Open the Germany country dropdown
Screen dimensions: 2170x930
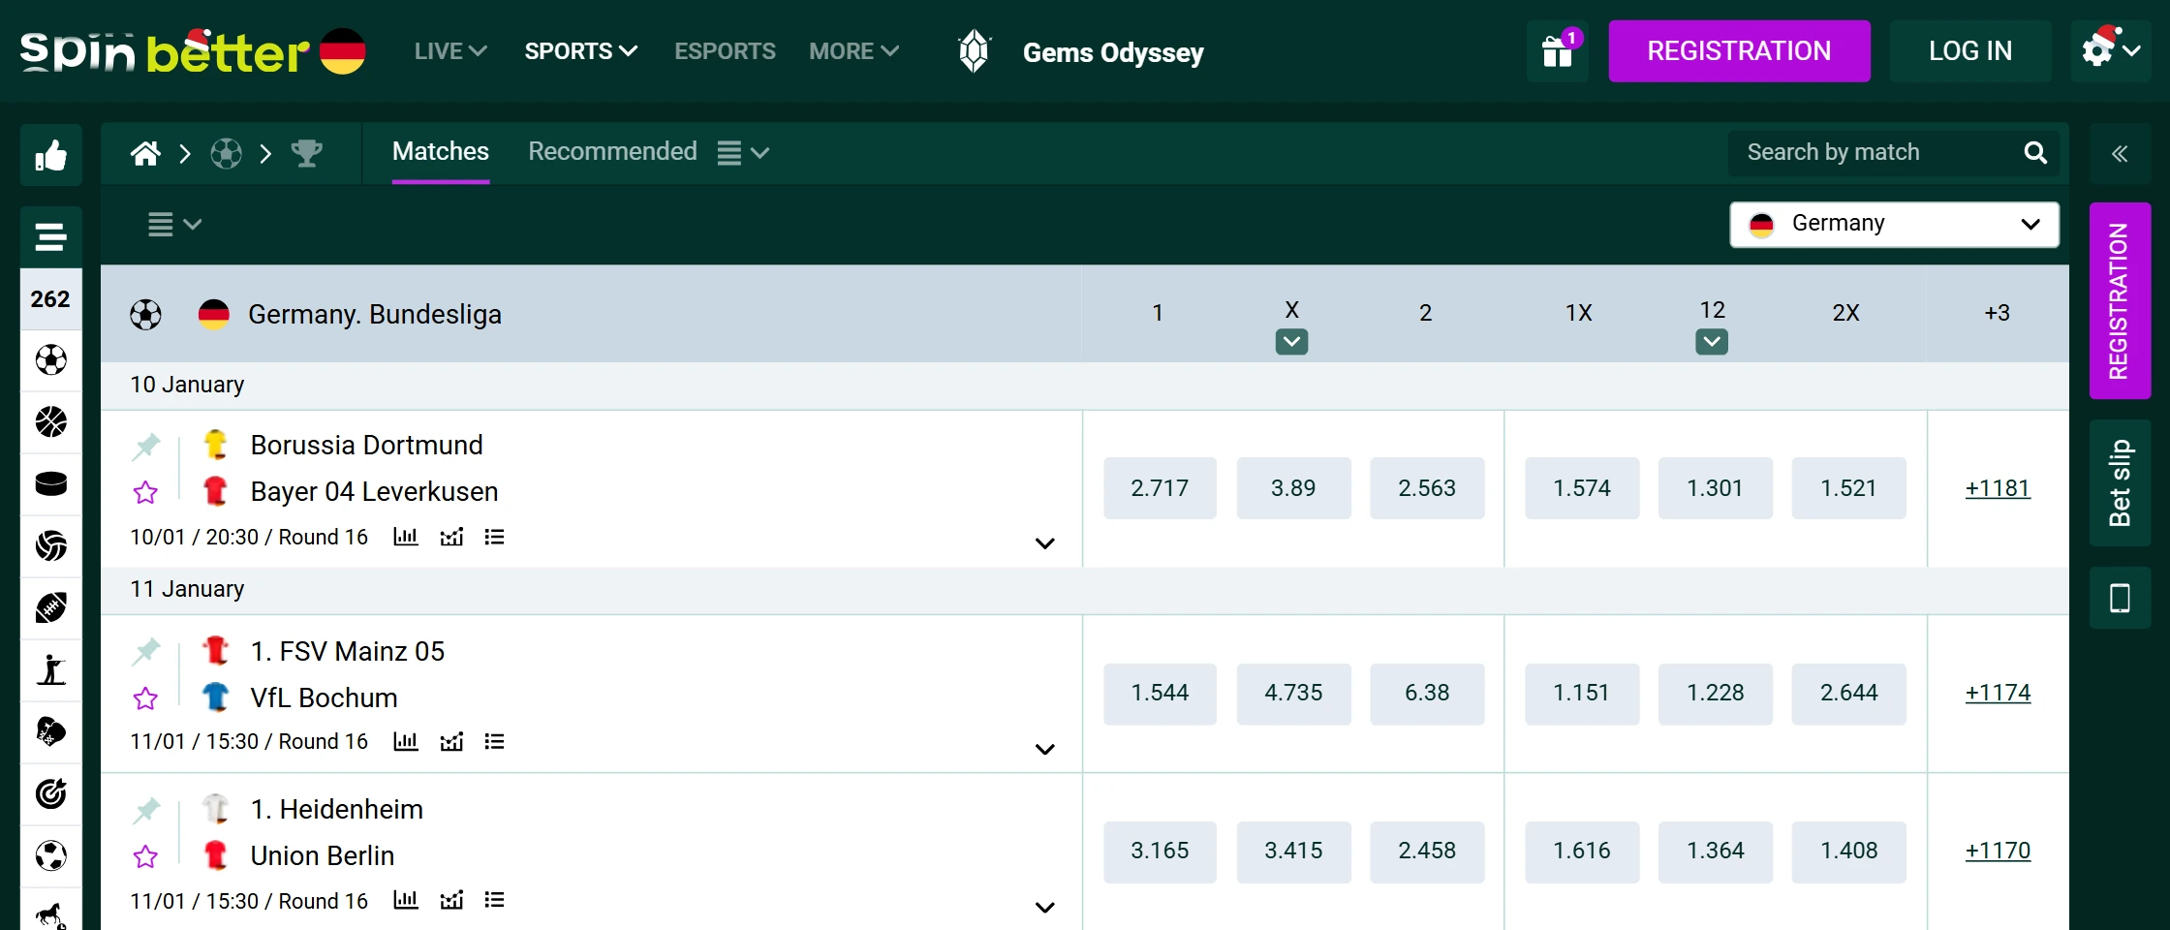(1894, 225)
